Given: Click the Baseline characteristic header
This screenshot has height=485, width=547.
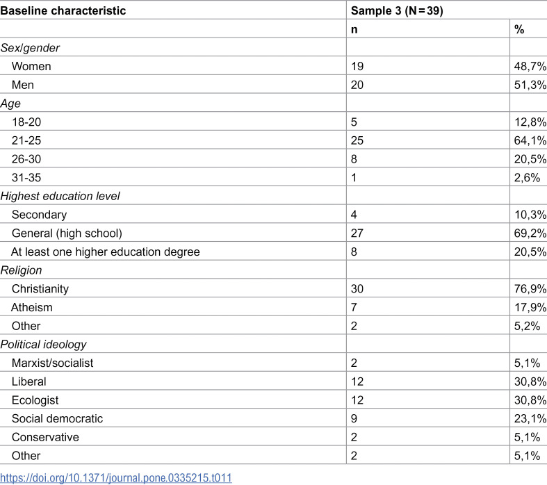Looking at the screenshot, I should point(63,10).
